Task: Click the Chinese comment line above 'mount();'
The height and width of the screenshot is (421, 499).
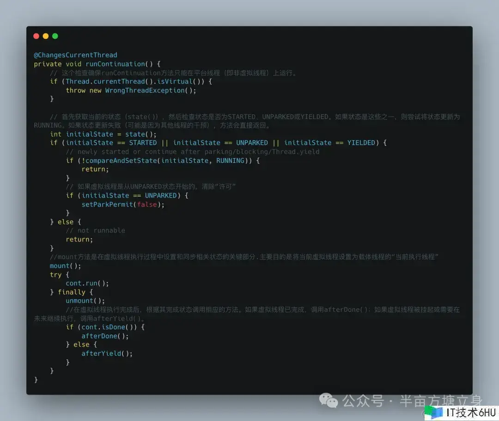Action: (244, 257)
